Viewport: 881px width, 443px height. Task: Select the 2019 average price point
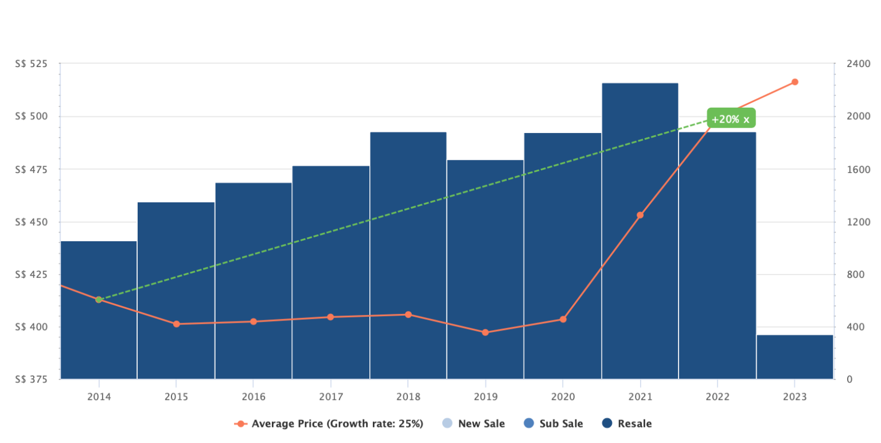point(485,332)
